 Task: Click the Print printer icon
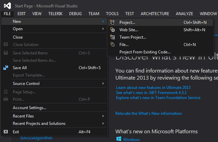(x=6, y=99)
